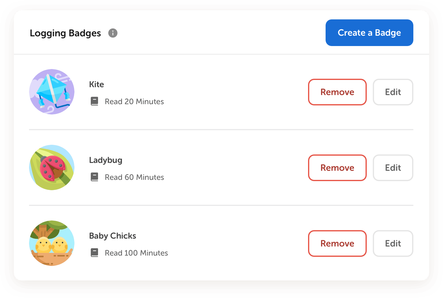Screen dimensions: 443x298
Task: Edit the Ladybug badge
Action: pos(393,168)
